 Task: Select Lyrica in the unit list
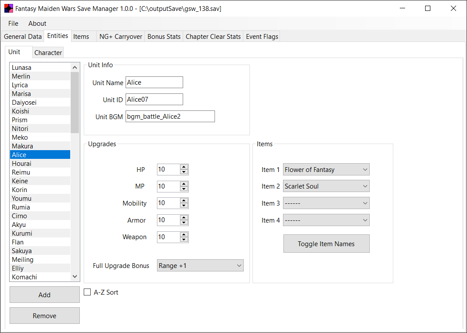pos(40,85)
